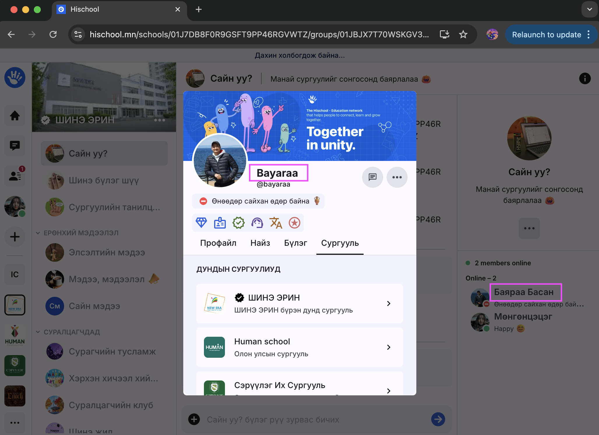The height and width of the screenshot is (435, 599).
Task: Open ШИНЭ ЭРИН school entry chevron
Action: (x=388, y=304)
